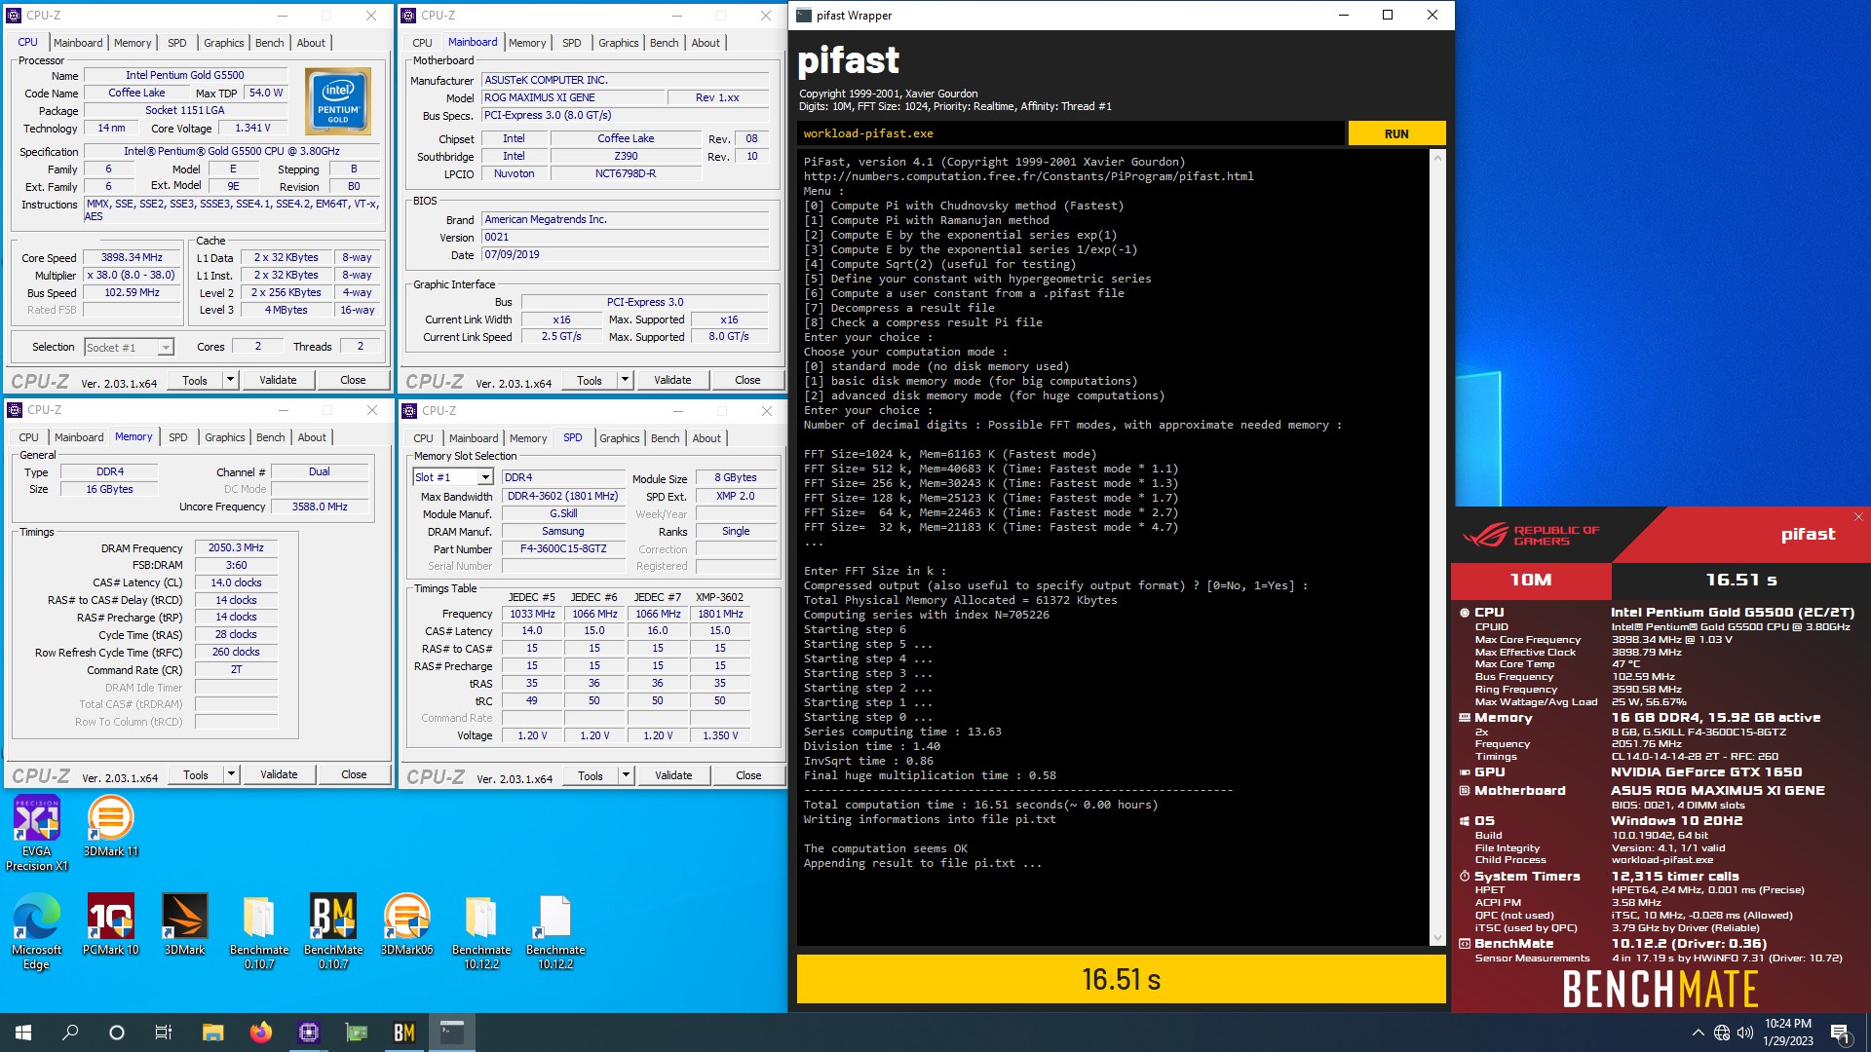The image size is (1871, 1052).
Task: Expand Tools dropdown arrow in Mainboard window
Action: pyautogui.click(x=625, y=380)
